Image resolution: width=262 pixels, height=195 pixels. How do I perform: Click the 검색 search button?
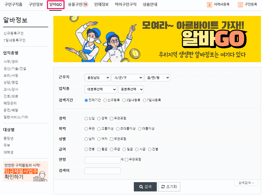pyautogui.click(x=145, y=187)
